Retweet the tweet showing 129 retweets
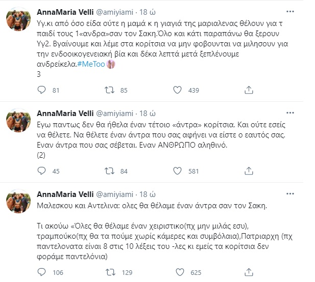Image resolution: width=315 pixels, height=282 pixels. click(110, 272)
